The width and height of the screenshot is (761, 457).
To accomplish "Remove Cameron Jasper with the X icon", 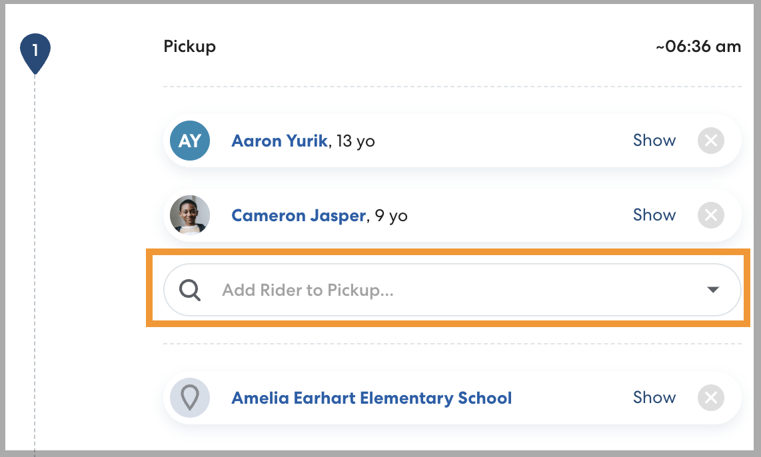I will click(711, 215).
